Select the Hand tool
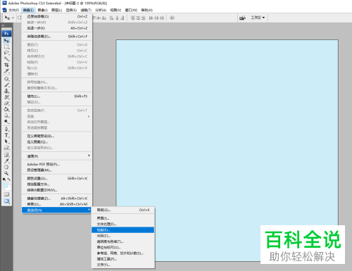This screenshot has height=271, width=352. point(6,168)
